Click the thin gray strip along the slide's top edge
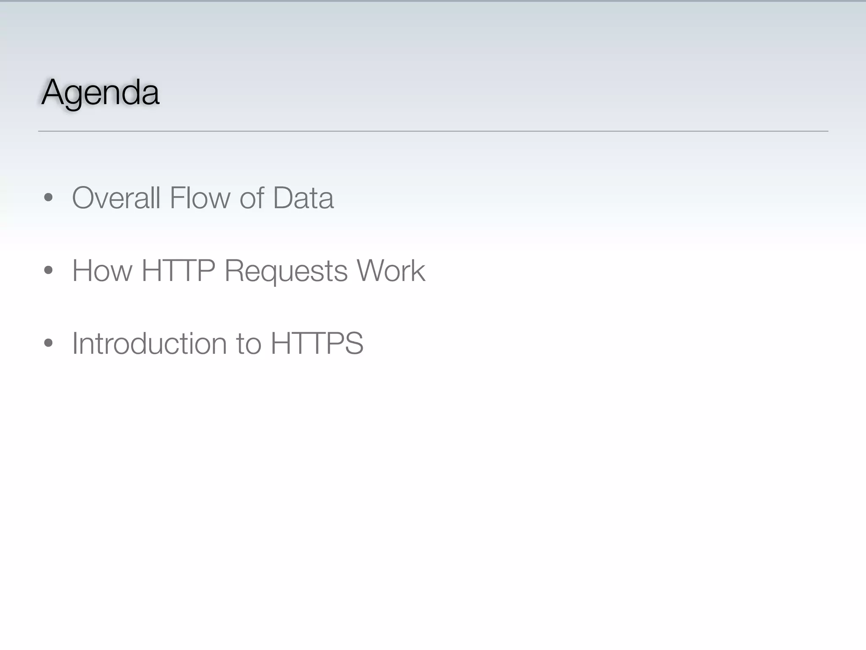The image size is (866, 650). click(x=433, y=1)
